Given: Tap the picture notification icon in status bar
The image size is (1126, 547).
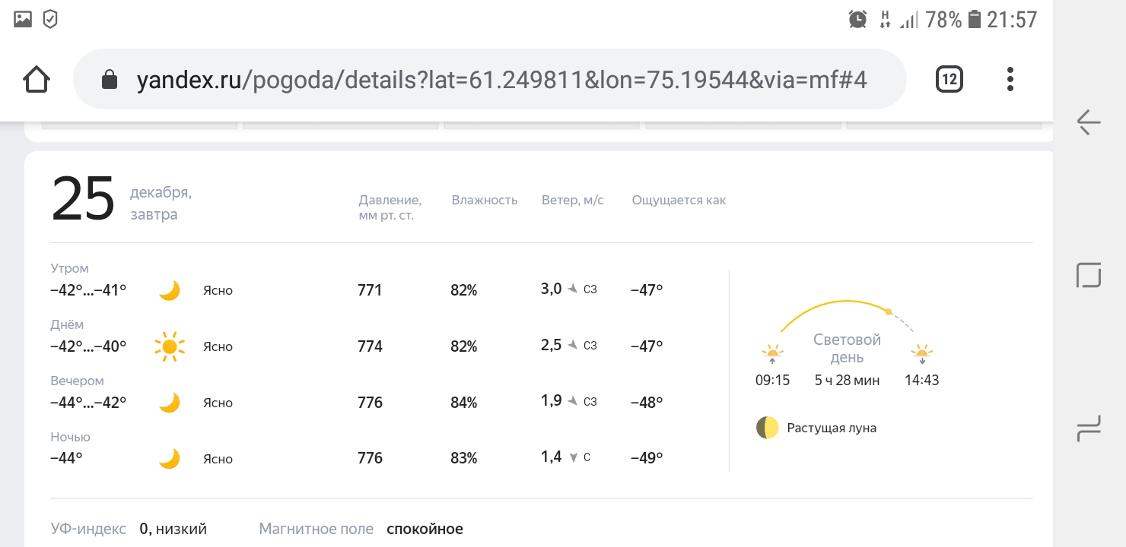Looking at the screenshot, I should [x=23, y=19].
